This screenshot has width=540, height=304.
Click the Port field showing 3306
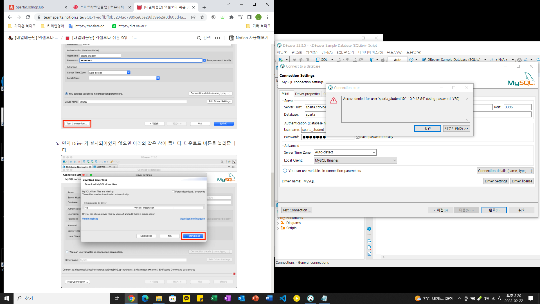click(x=517, y=107)
